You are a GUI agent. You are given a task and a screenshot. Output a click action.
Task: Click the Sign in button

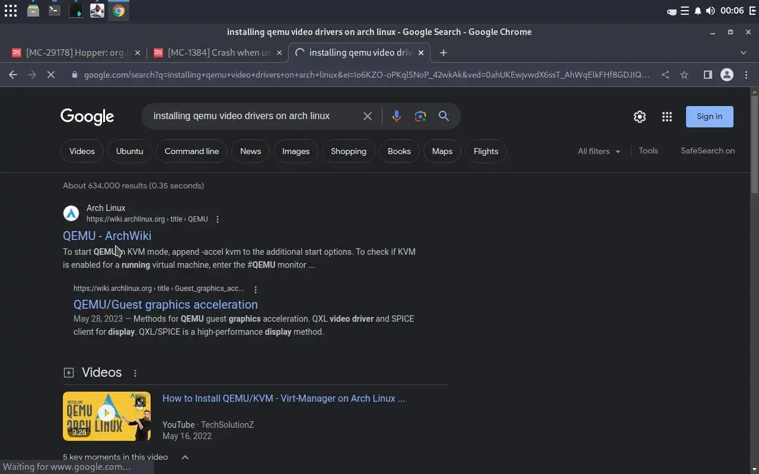tap(710, 117)
